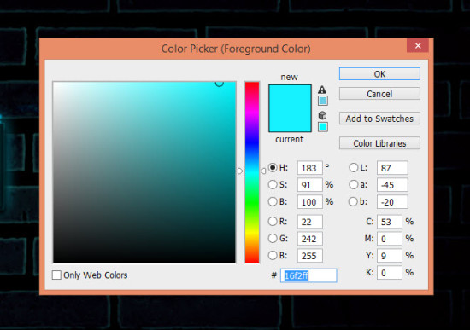Select the web safe color swatch below the cube
470x330 pixels.
tap(322, 127)
